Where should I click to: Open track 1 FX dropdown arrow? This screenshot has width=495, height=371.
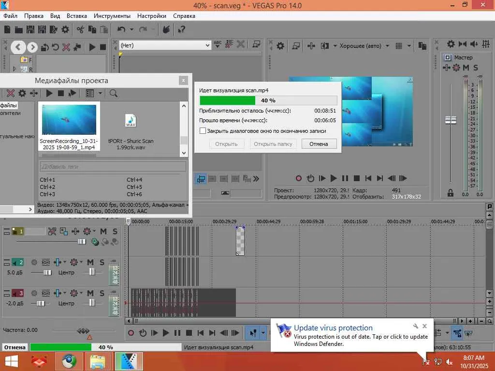[94, 231]
